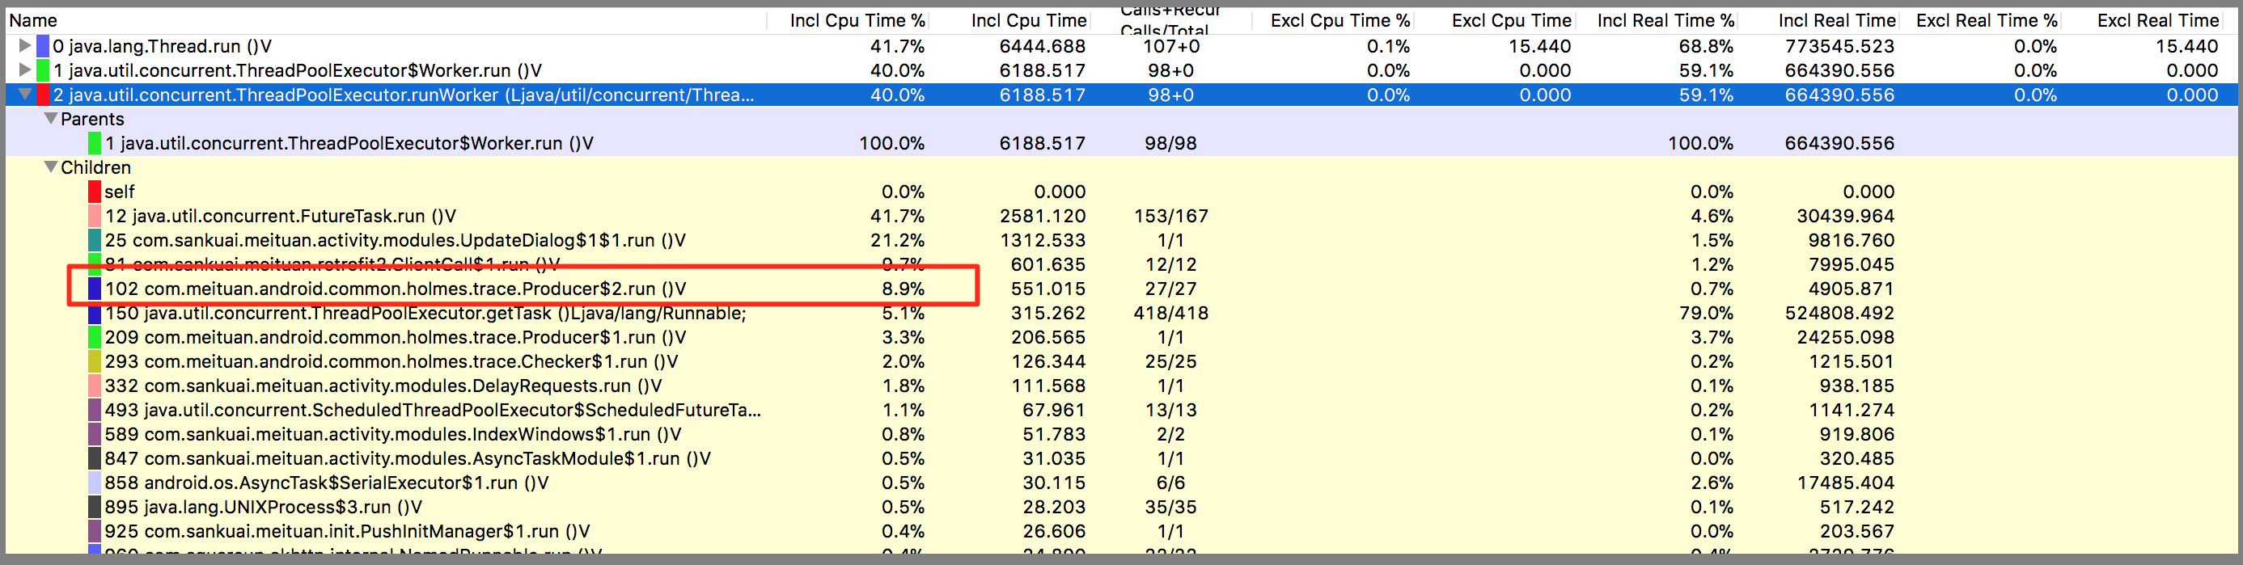2243x565 pixels.
Task: Click dark swatch of UNIXProcess$3.run
Action: 94,507
